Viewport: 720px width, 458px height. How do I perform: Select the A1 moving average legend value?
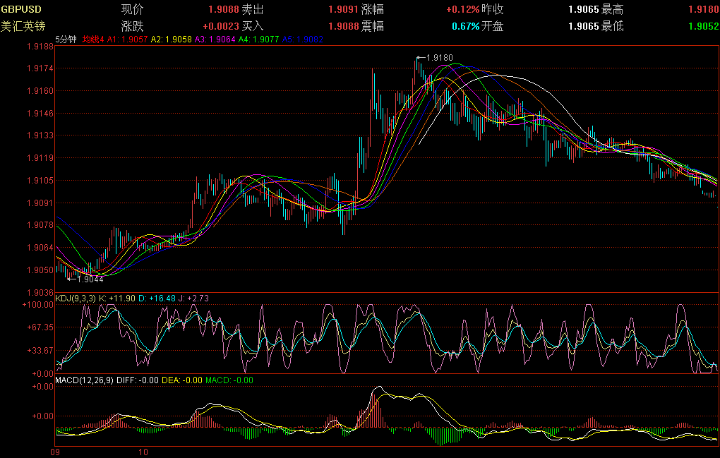[x=127, y=40]
